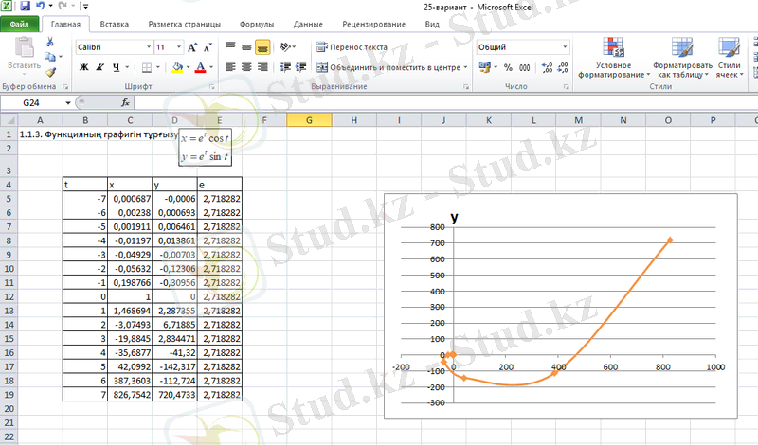Screen dimensions: 758x445
Task: Toggle bold Ж formatting
Action: [83, 67]
